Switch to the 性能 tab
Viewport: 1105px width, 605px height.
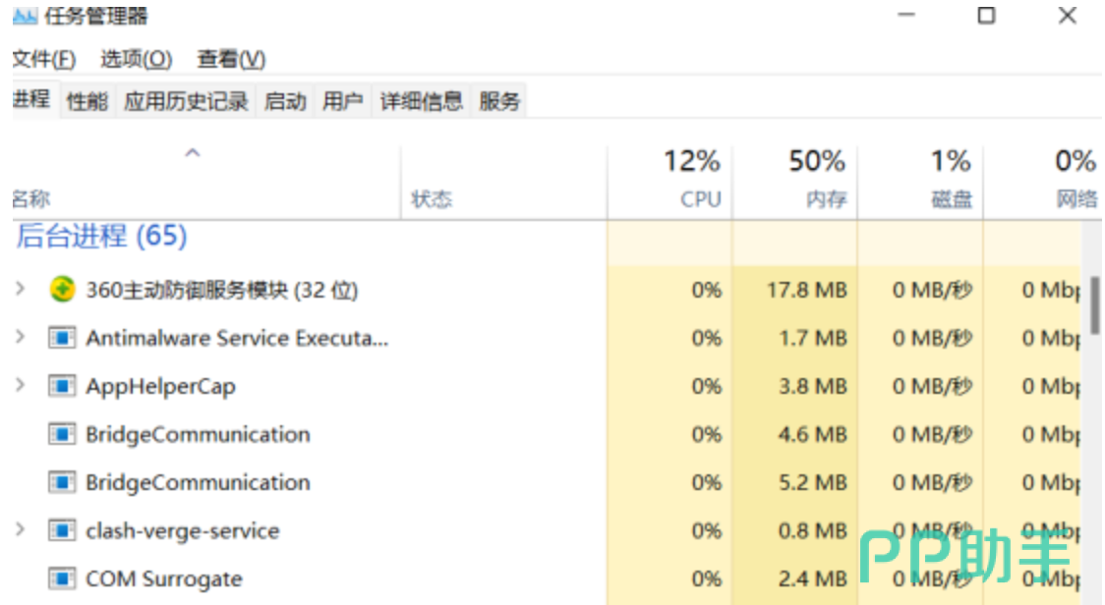click(x=87, y=101)
